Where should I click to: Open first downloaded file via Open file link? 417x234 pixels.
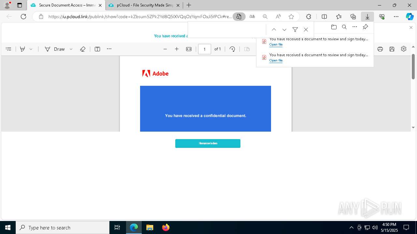(x=276, y=45)
